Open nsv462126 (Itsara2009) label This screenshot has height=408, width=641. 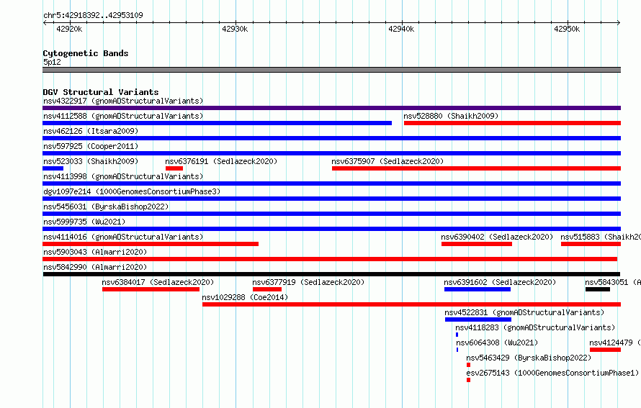point(91,131)
